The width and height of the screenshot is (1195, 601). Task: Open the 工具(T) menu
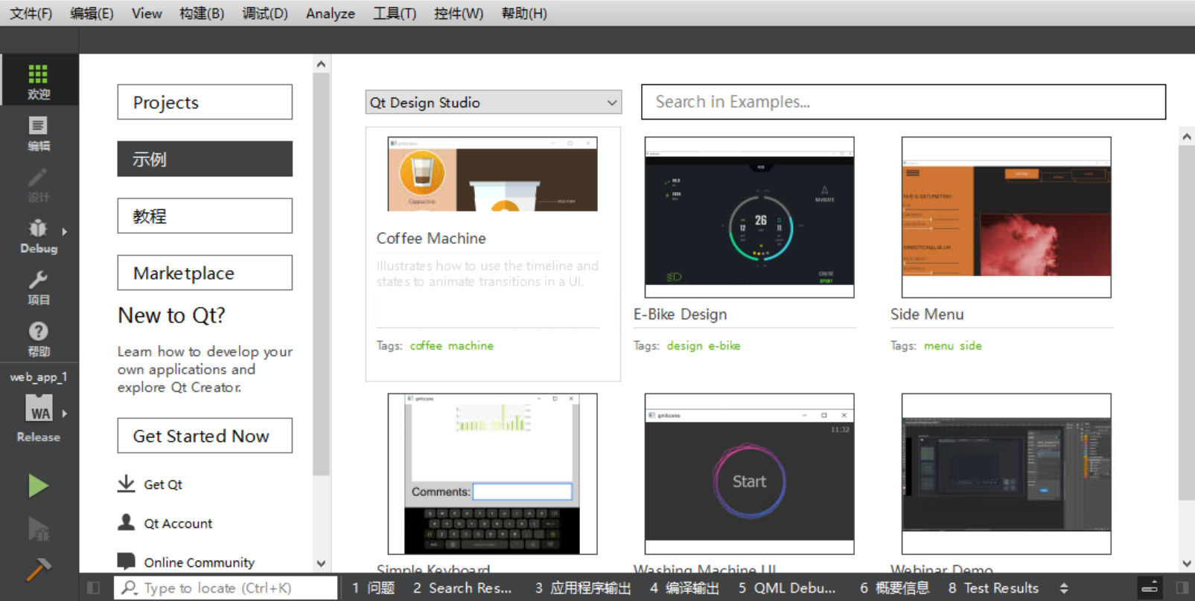[x=395, y=13]
